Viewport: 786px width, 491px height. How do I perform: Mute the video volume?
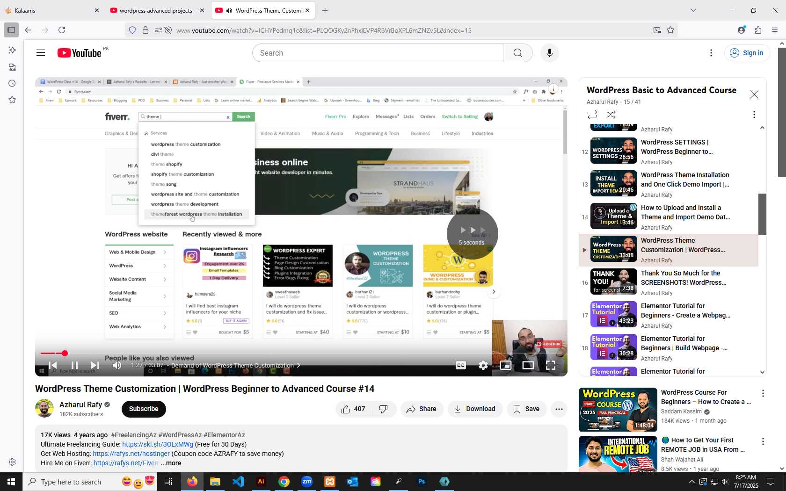tap(117, 365)
